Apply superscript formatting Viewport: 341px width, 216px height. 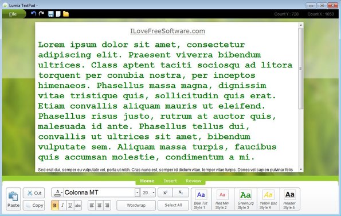pyautogui.click(x=165, y=193)
